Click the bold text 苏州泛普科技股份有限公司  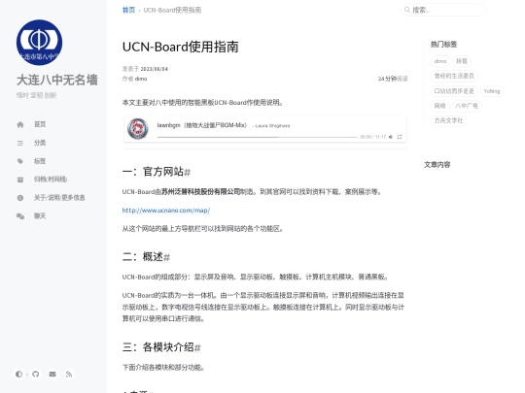click(x=201, y=192)
